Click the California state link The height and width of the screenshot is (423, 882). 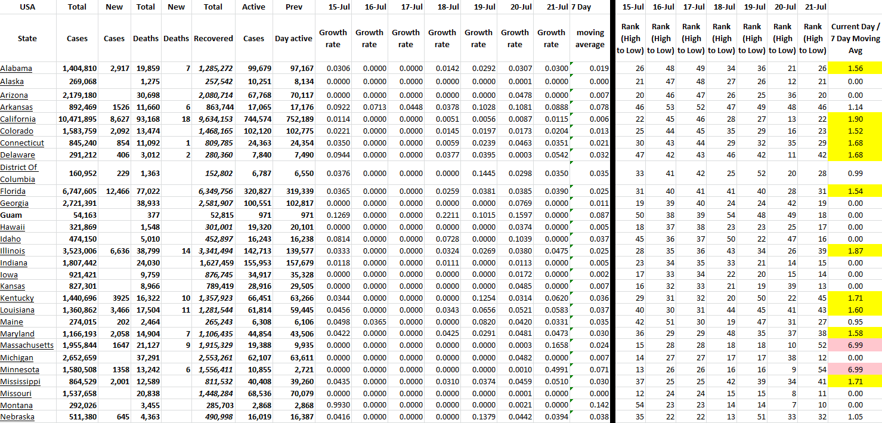coord(17,119)
